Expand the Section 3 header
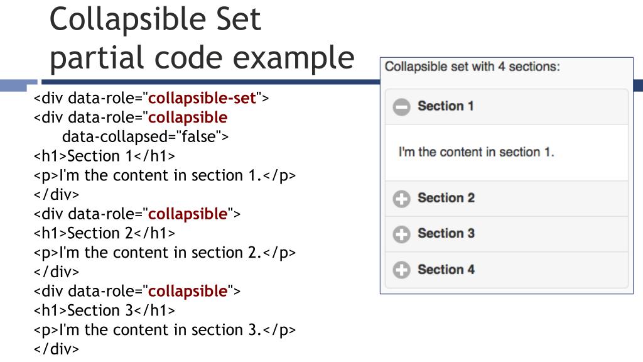Viewport: 643px width, 362px height. 507,234
